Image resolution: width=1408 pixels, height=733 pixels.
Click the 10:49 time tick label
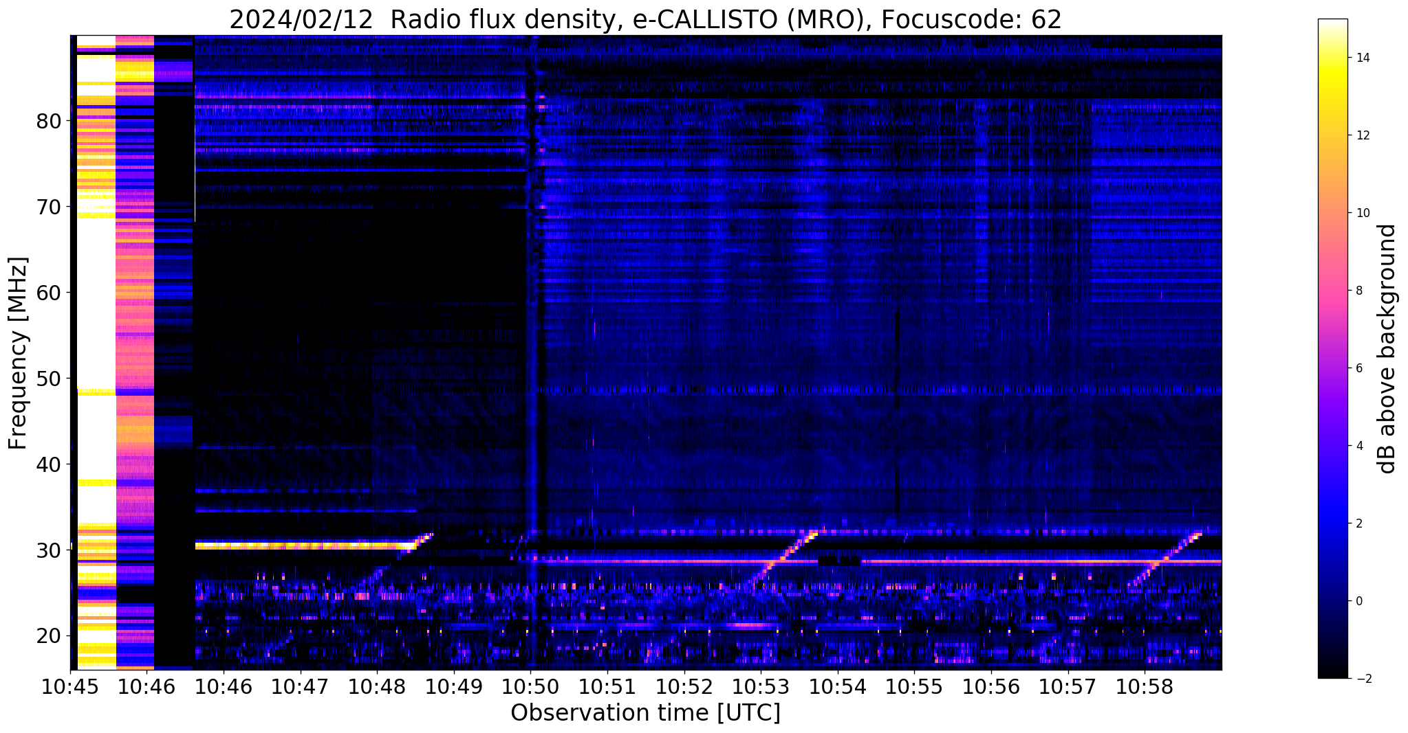pyautogui.click(x=453, y=686)
